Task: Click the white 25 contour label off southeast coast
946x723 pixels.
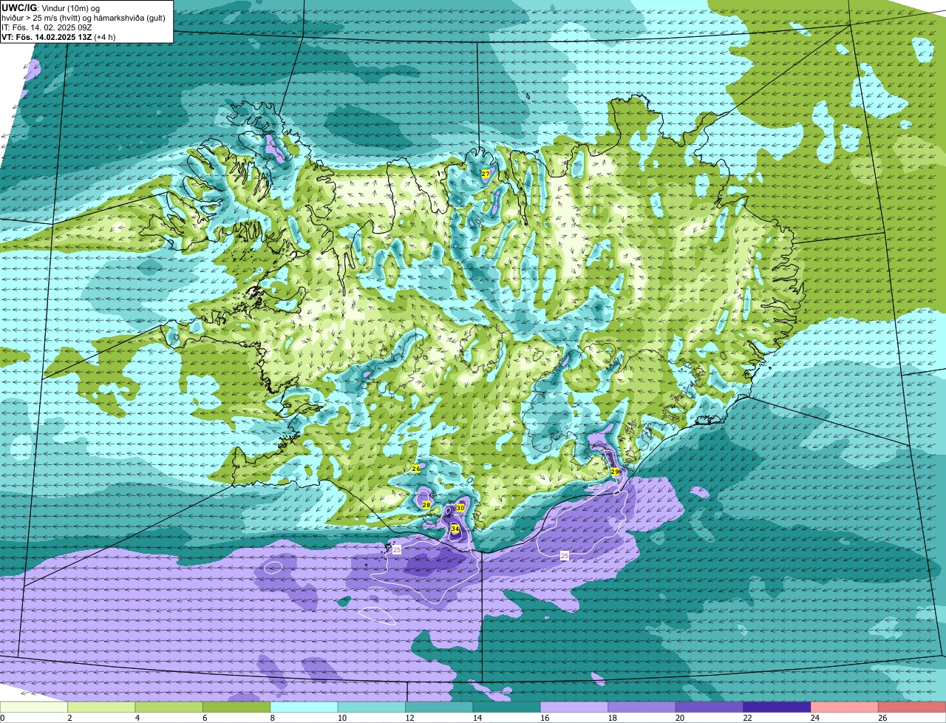Action: coord(565,555)
